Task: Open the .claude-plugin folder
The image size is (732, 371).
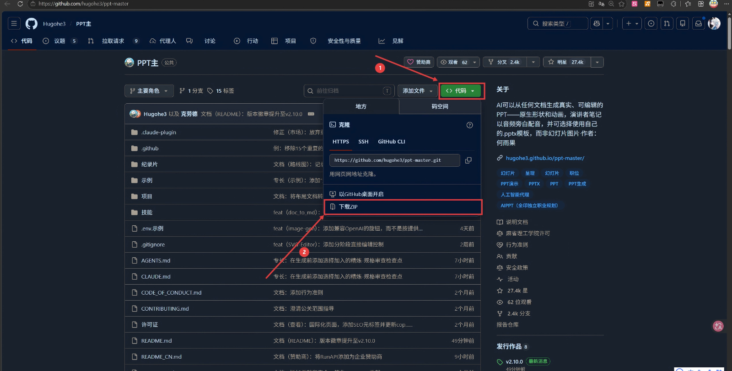Action: pos(159,132)
